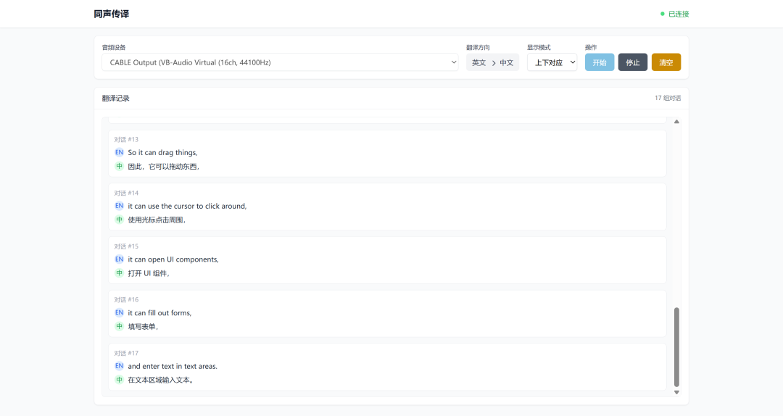Click the scrollbar up arrow in translation records

676,121
